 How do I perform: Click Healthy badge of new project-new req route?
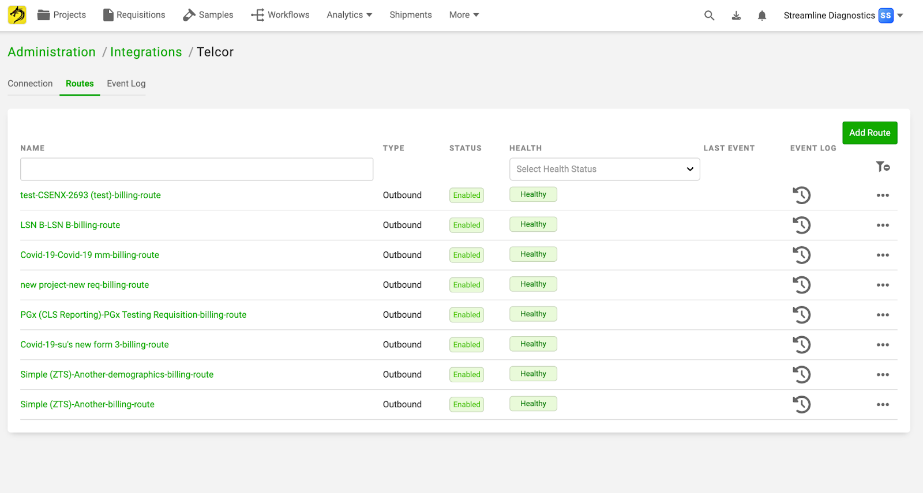pyautogui.click(x=533, y=284)
